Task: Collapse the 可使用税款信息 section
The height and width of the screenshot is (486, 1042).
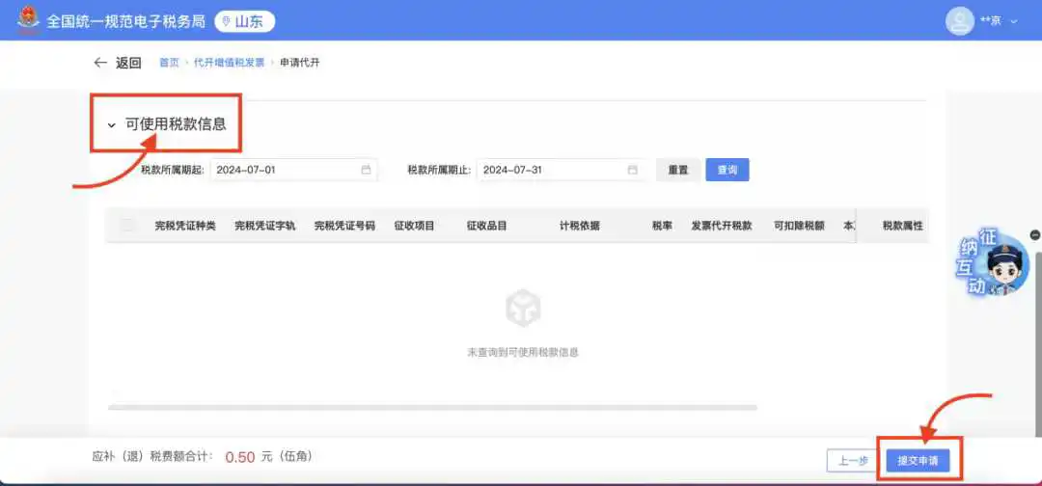Action: 112,124
